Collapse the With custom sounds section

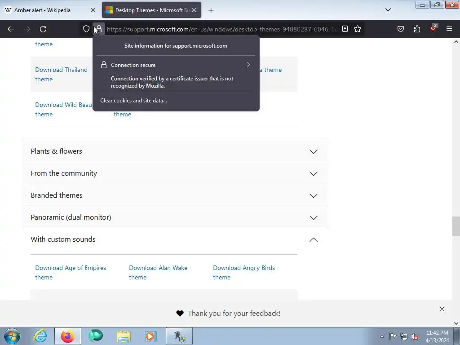click(175, 239)
